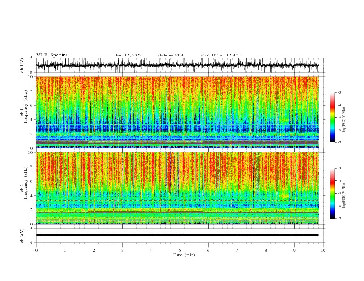364x281 pixels.
Task: Click the 'VLF Spectra' title text
Action: pos(52,55)
